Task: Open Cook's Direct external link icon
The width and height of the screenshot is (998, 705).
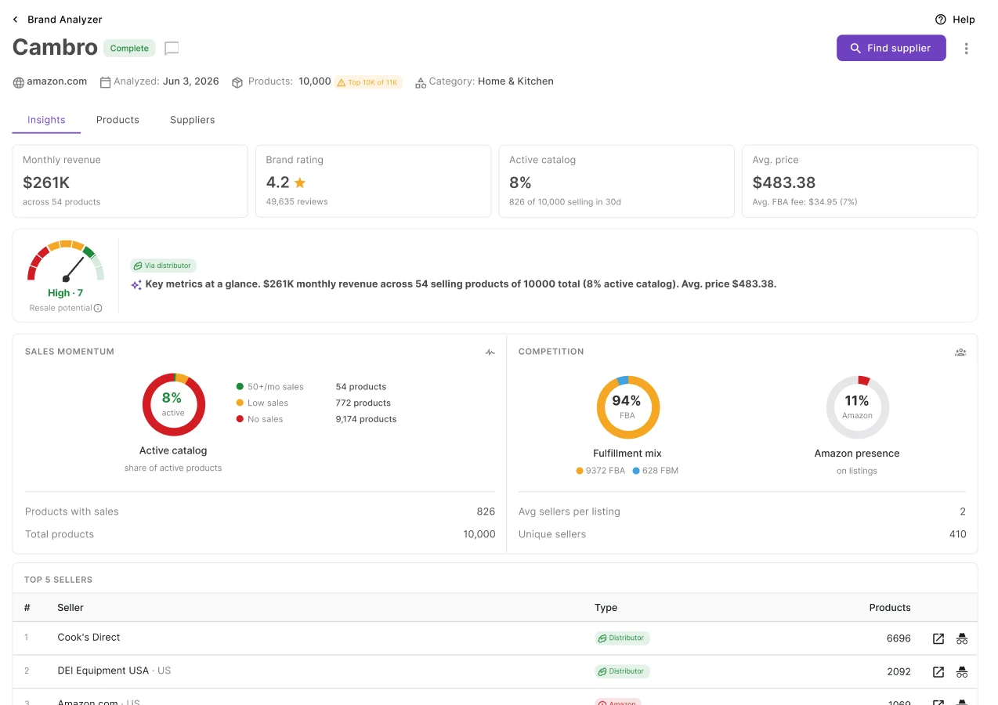Action: 938,638
